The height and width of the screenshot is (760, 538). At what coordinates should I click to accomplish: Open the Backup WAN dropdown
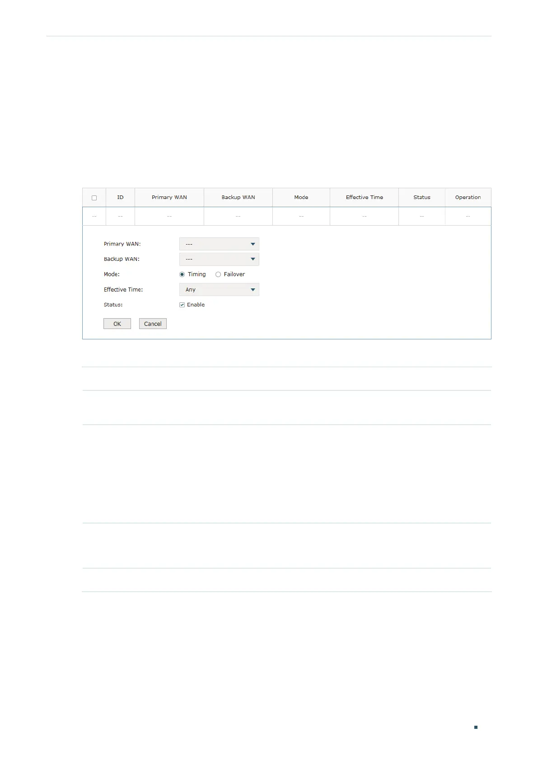[x=219, y=259]
